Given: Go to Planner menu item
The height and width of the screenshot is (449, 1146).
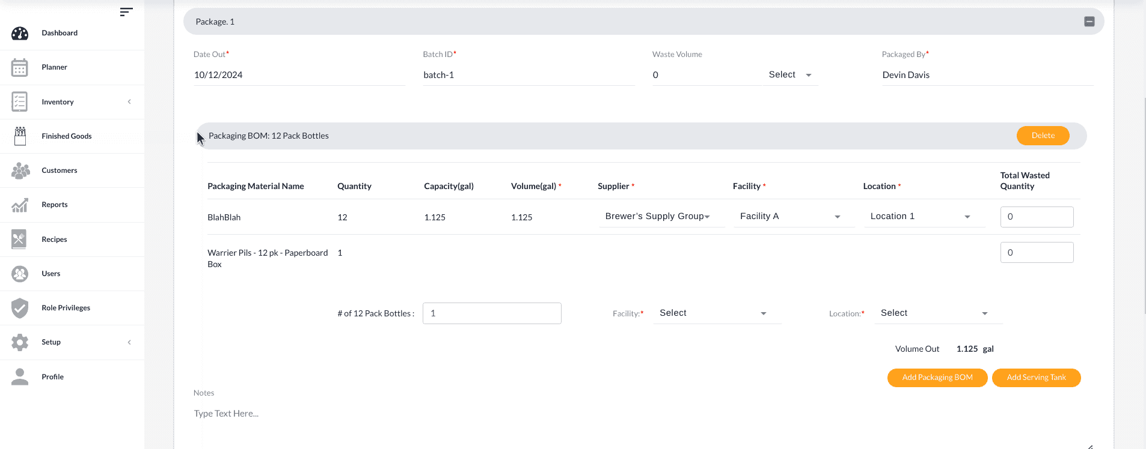Looking at the screenshot, I should point(54,67).
